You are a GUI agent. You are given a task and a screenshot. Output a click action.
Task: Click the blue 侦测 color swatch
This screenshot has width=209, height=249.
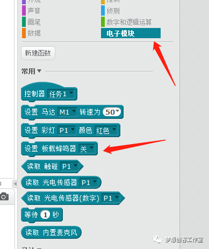pos(103,11)
